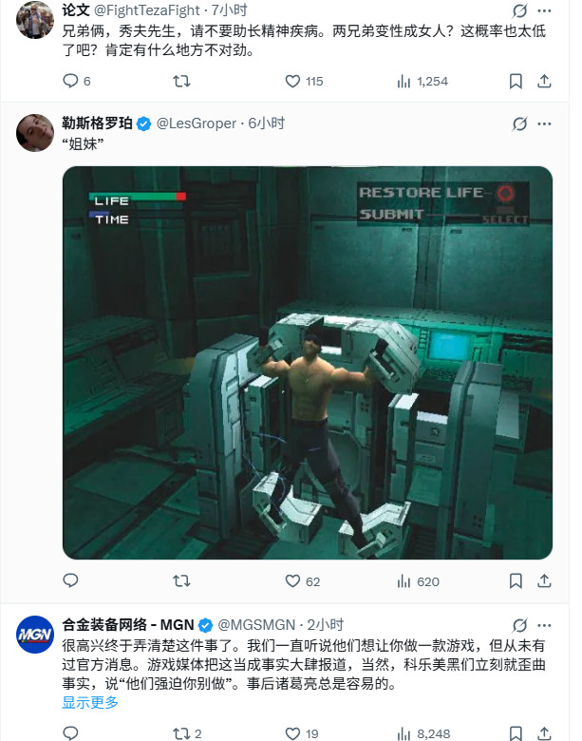
Task: View analytics showing 1,254 views
Action: tap(422, 82)
